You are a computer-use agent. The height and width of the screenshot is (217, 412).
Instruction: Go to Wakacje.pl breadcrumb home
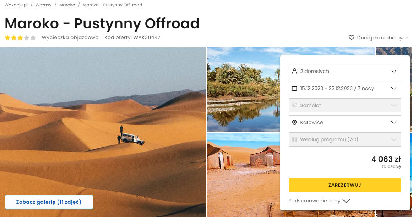coord(16,5)
